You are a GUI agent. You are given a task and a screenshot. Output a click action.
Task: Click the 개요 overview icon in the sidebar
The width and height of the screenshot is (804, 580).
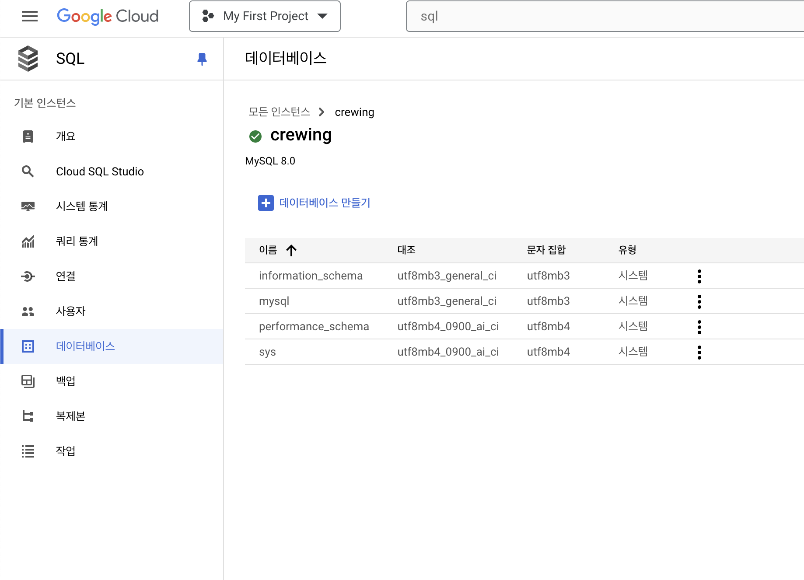28,136
